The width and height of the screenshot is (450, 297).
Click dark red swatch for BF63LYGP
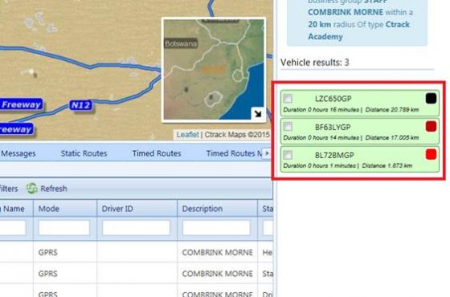click(431, 127)
